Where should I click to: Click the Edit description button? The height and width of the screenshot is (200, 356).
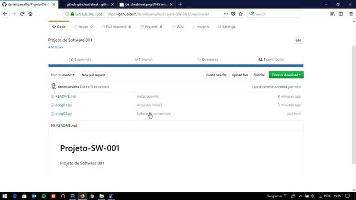298,41
